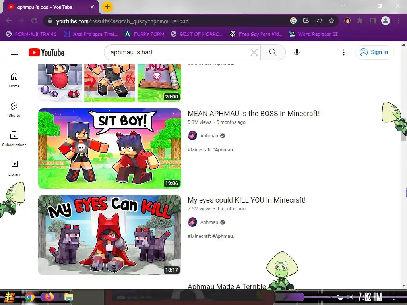
Task: Click the Sign in button
Action: (x=374, y=52)
